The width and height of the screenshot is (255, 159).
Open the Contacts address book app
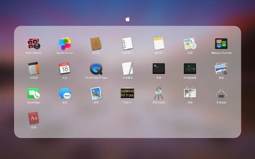point(96,44)
